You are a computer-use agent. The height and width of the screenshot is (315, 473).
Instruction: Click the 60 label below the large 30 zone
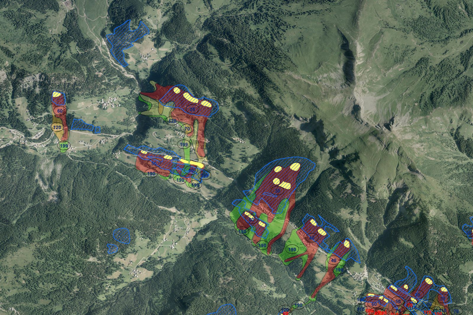point(251,219)
